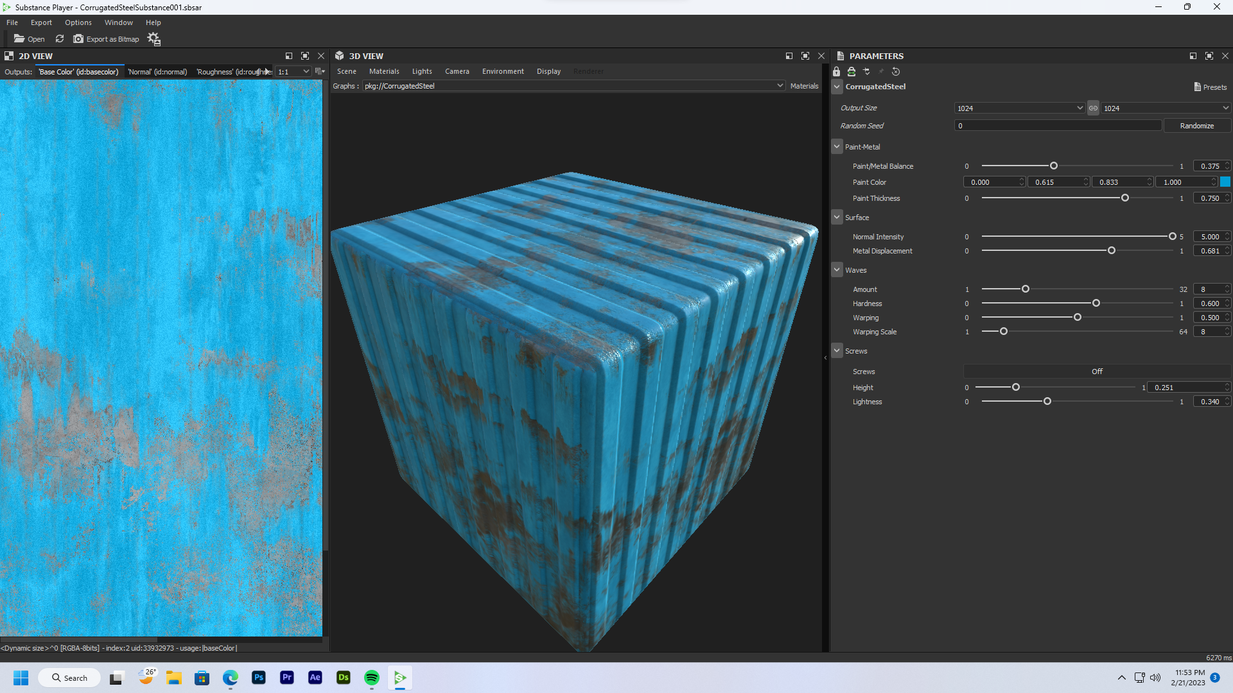
Task: Click the Randomize seed button
Action: pos(1197,126)
